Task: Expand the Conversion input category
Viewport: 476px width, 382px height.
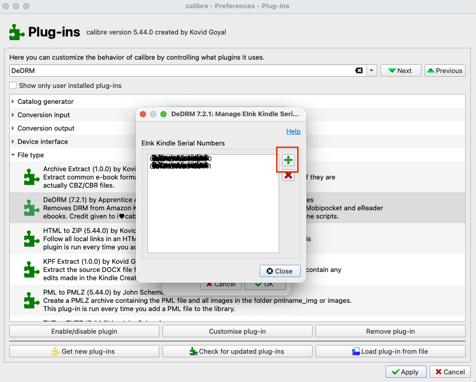Action: click(x=13, y=115)
